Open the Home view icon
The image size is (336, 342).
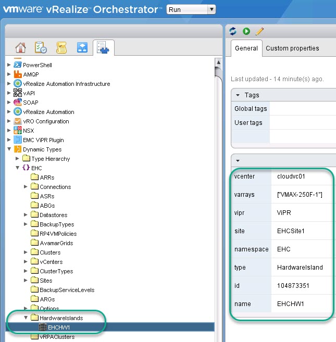20,47
